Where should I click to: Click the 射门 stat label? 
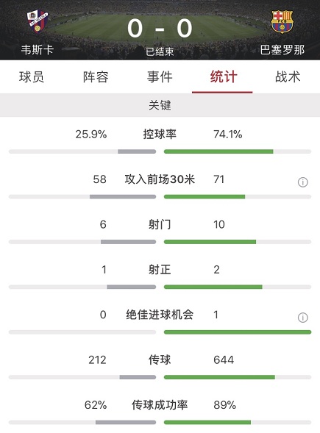click(x=160, y=224)
